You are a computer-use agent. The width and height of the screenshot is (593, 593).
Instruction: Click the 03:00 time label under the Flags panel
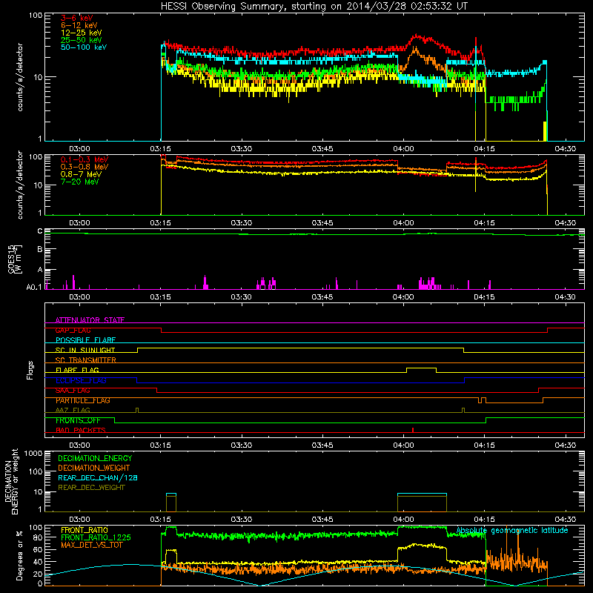coord(79,445)
